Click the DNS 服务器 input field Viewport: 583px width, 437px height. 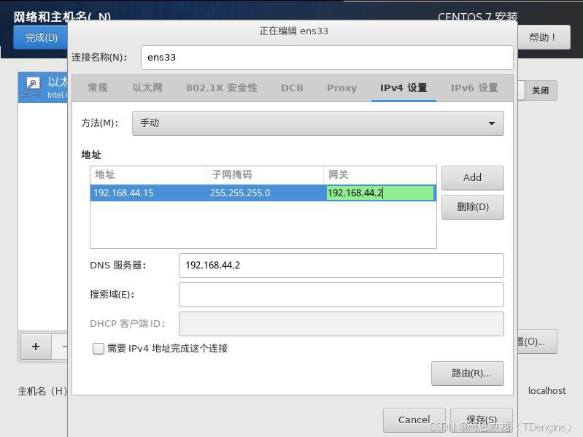(341, 266)
